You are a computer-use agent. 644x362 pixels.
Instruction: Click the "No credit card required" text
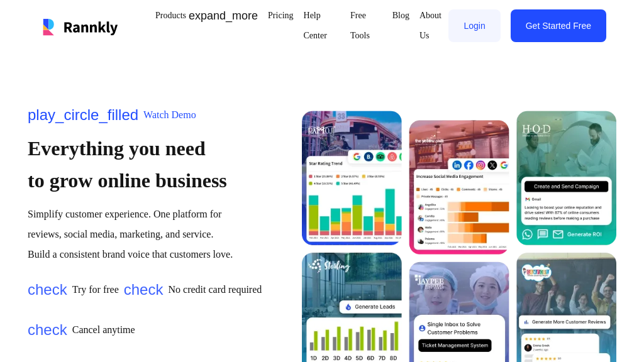pos(215,290)
